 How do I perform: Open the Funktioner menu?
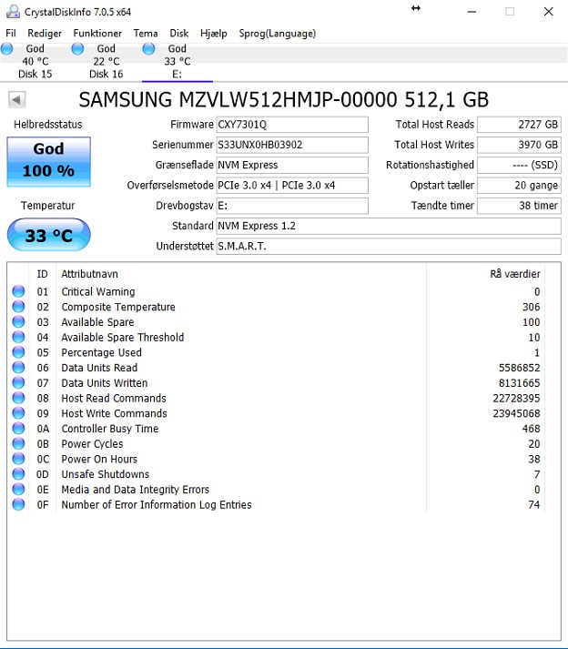coord(97,33)
